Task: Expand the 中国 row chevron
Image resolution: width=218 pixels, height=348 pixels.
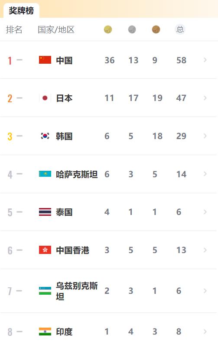Action: 205,60
